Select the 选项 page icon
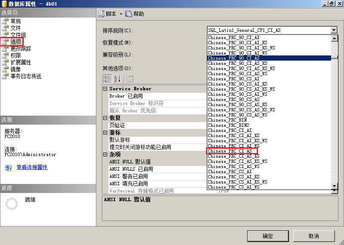 pyautogui.click(x=5, y=42)
